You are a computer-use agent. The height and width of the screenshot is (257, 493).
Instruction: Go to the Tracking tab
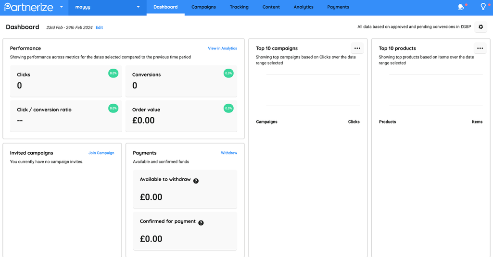pyautogui.click(x=239, y=7)
